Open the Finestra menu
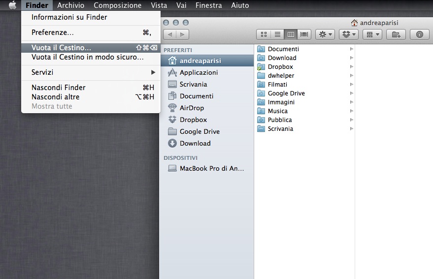The height and width of the screenshot is (279, 433). click(208, 5)
